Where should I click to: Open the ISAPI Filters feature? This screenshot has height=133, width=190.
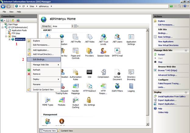tap(117, 87)
